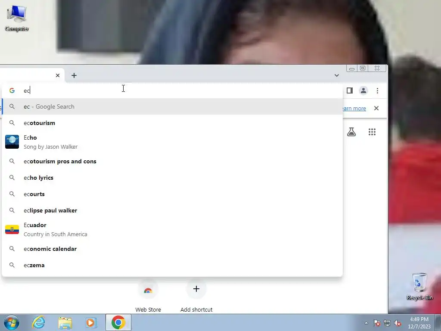Open Search Labs flask icon
Screen dimensions: 441x331
click(x=351, y=132)
